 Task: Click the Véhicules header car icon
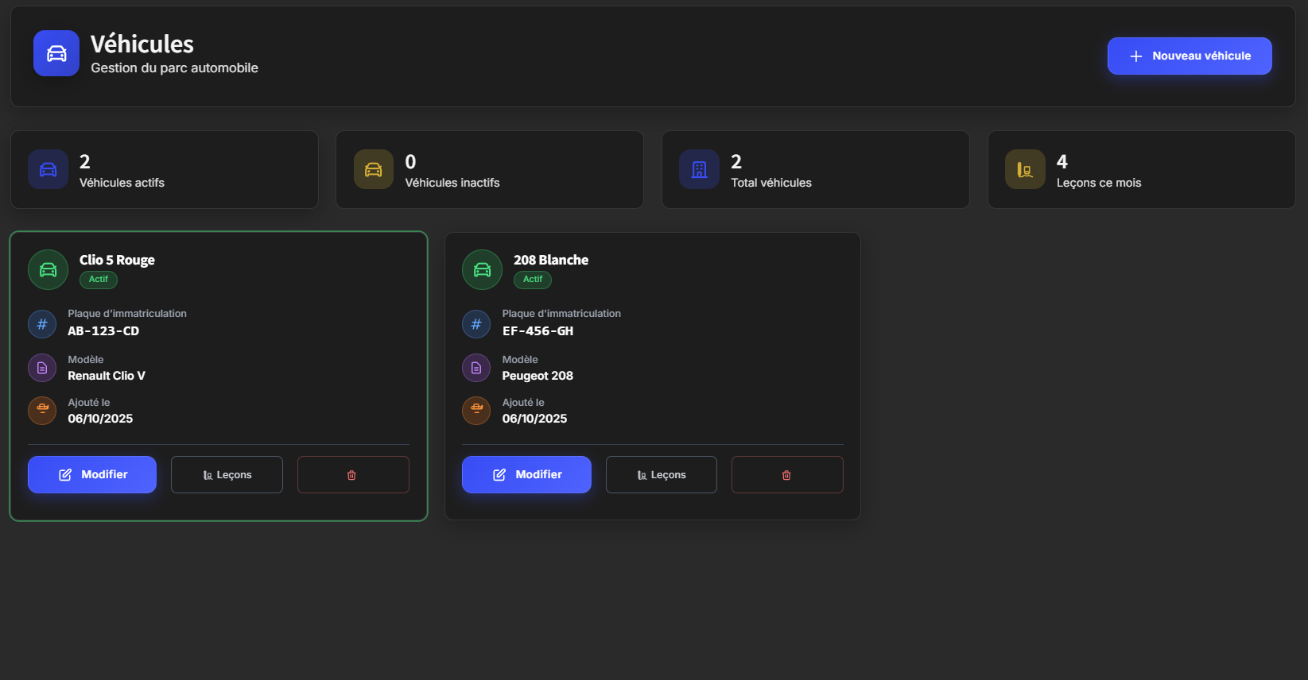tap(56, 53)
